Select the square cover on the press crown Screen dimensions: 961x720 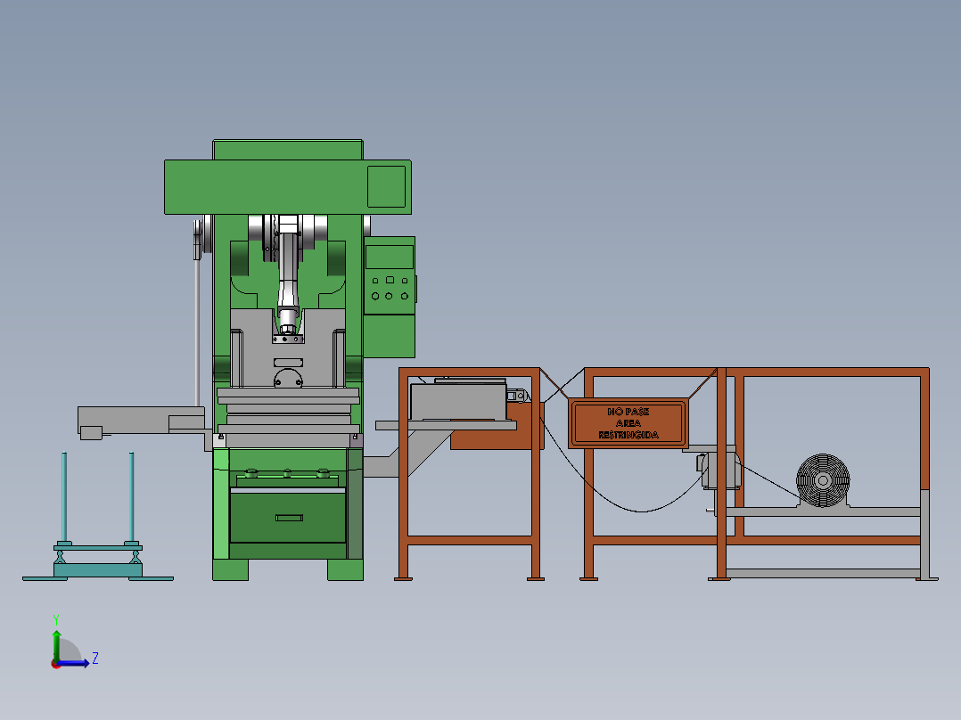tap(386, 186)
